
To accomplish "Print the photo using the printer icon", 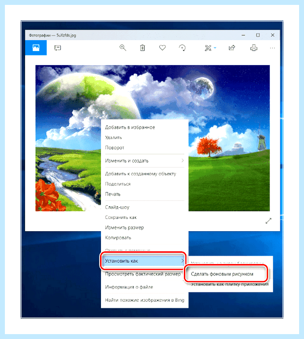I will pos(254,48).
